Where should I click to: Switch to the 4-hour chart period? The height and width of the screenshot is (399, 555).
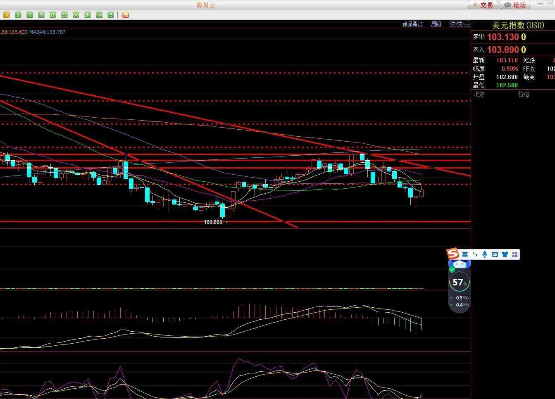click(99, 15)
